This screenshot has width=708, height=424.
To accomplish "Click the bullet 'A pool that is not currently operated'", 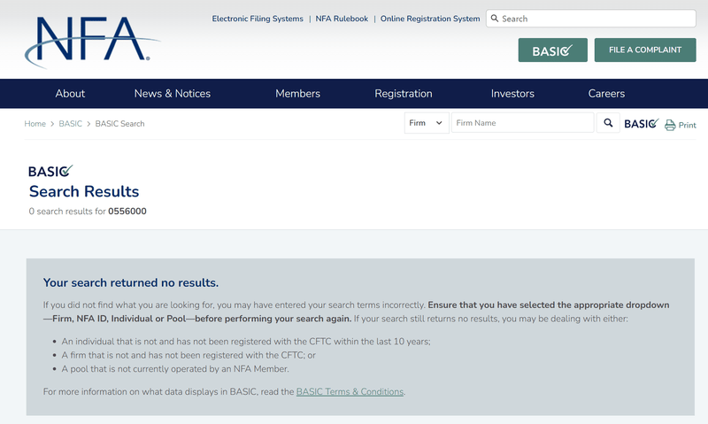I will click(x=174, y=368).
